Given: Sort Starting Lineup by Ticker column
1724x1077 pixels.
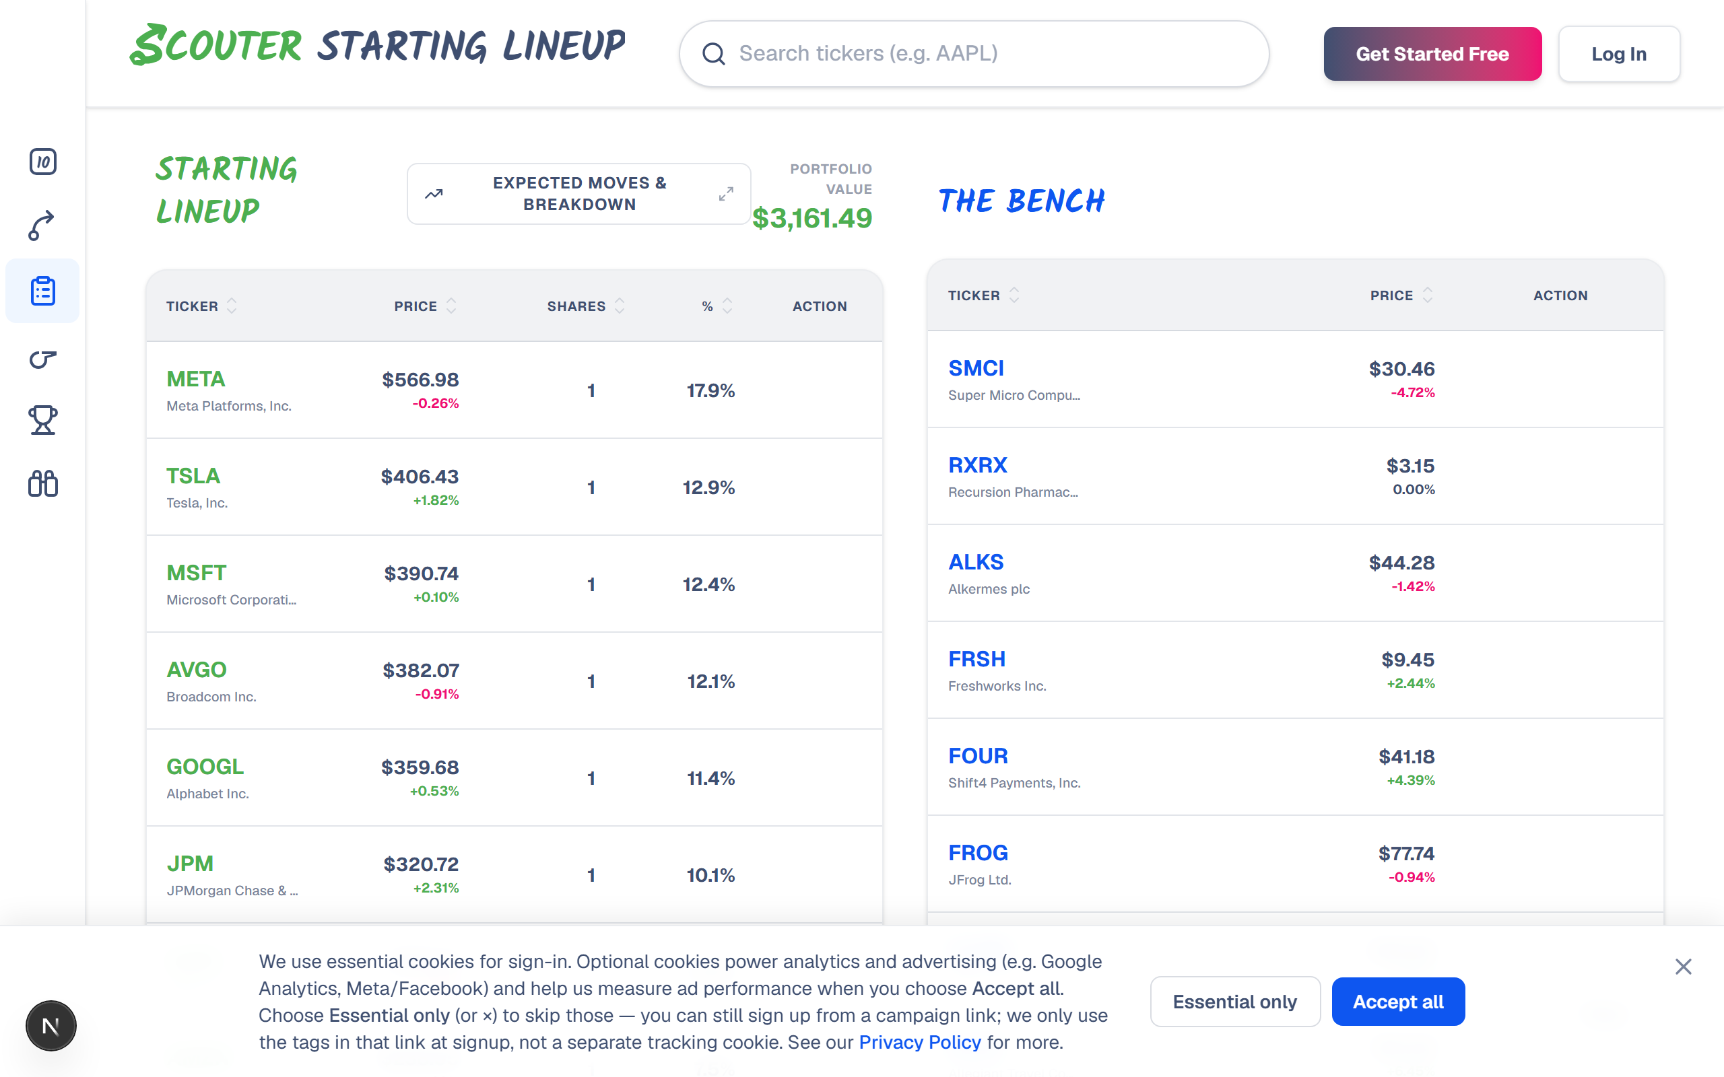Looking at the screenshot, I should click(x=201, y=306).
